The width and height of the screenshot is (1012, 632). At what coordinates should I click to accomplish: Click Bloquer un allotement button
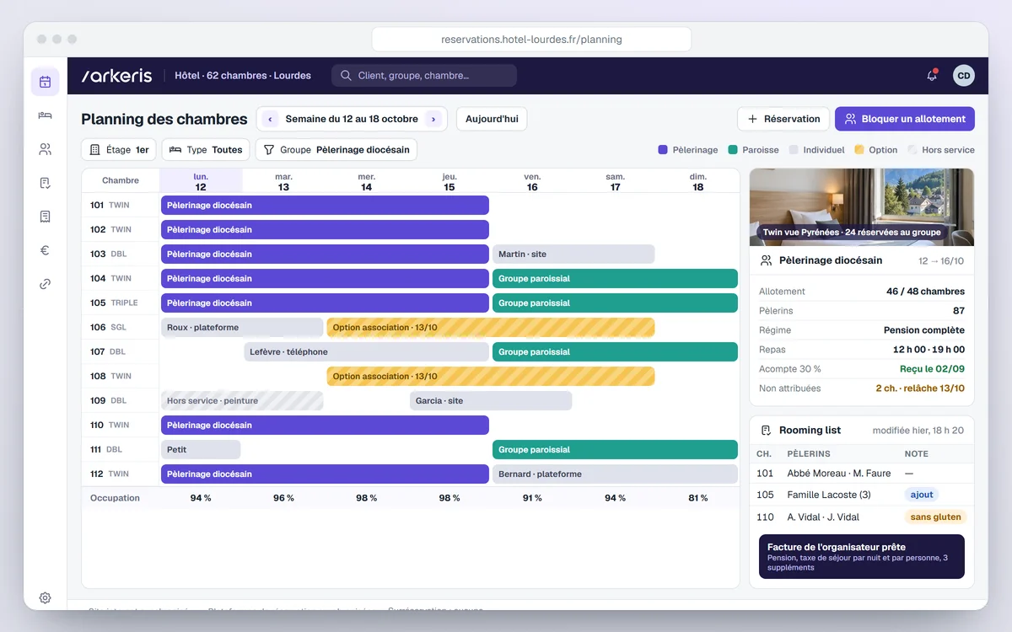click(905, 119)
